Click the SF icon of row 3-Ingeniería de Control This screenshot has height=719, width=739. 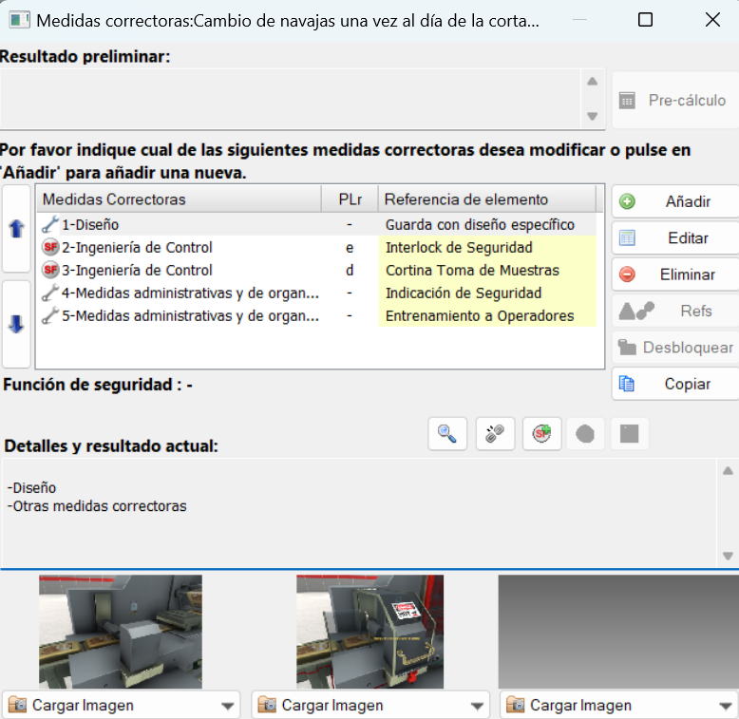point(50,270)
